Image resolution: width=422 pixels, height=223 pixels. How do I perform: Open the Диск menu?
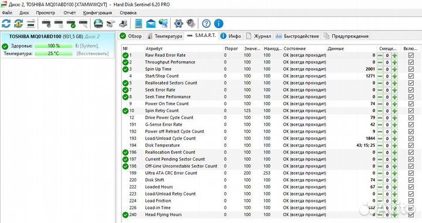tap(24, 13)
